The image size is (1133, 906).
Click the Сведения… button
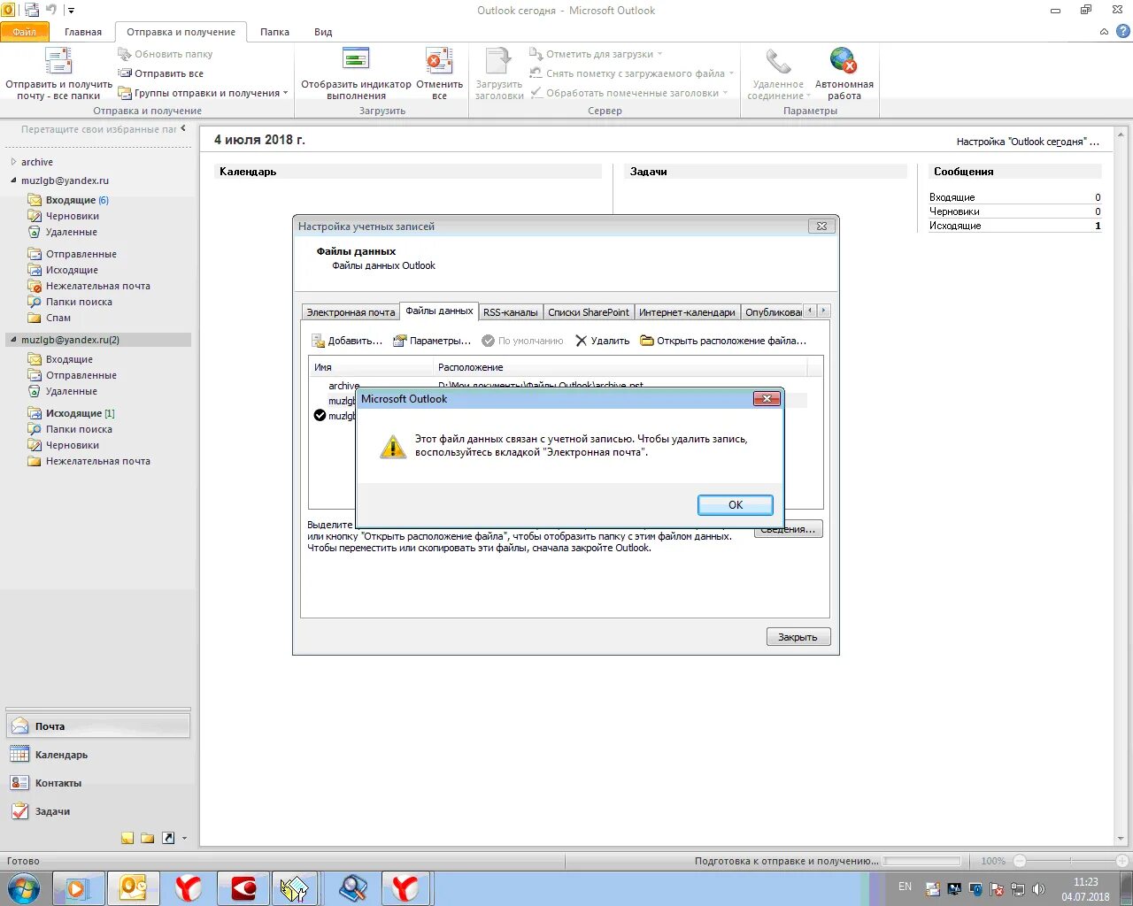point(788,529)
